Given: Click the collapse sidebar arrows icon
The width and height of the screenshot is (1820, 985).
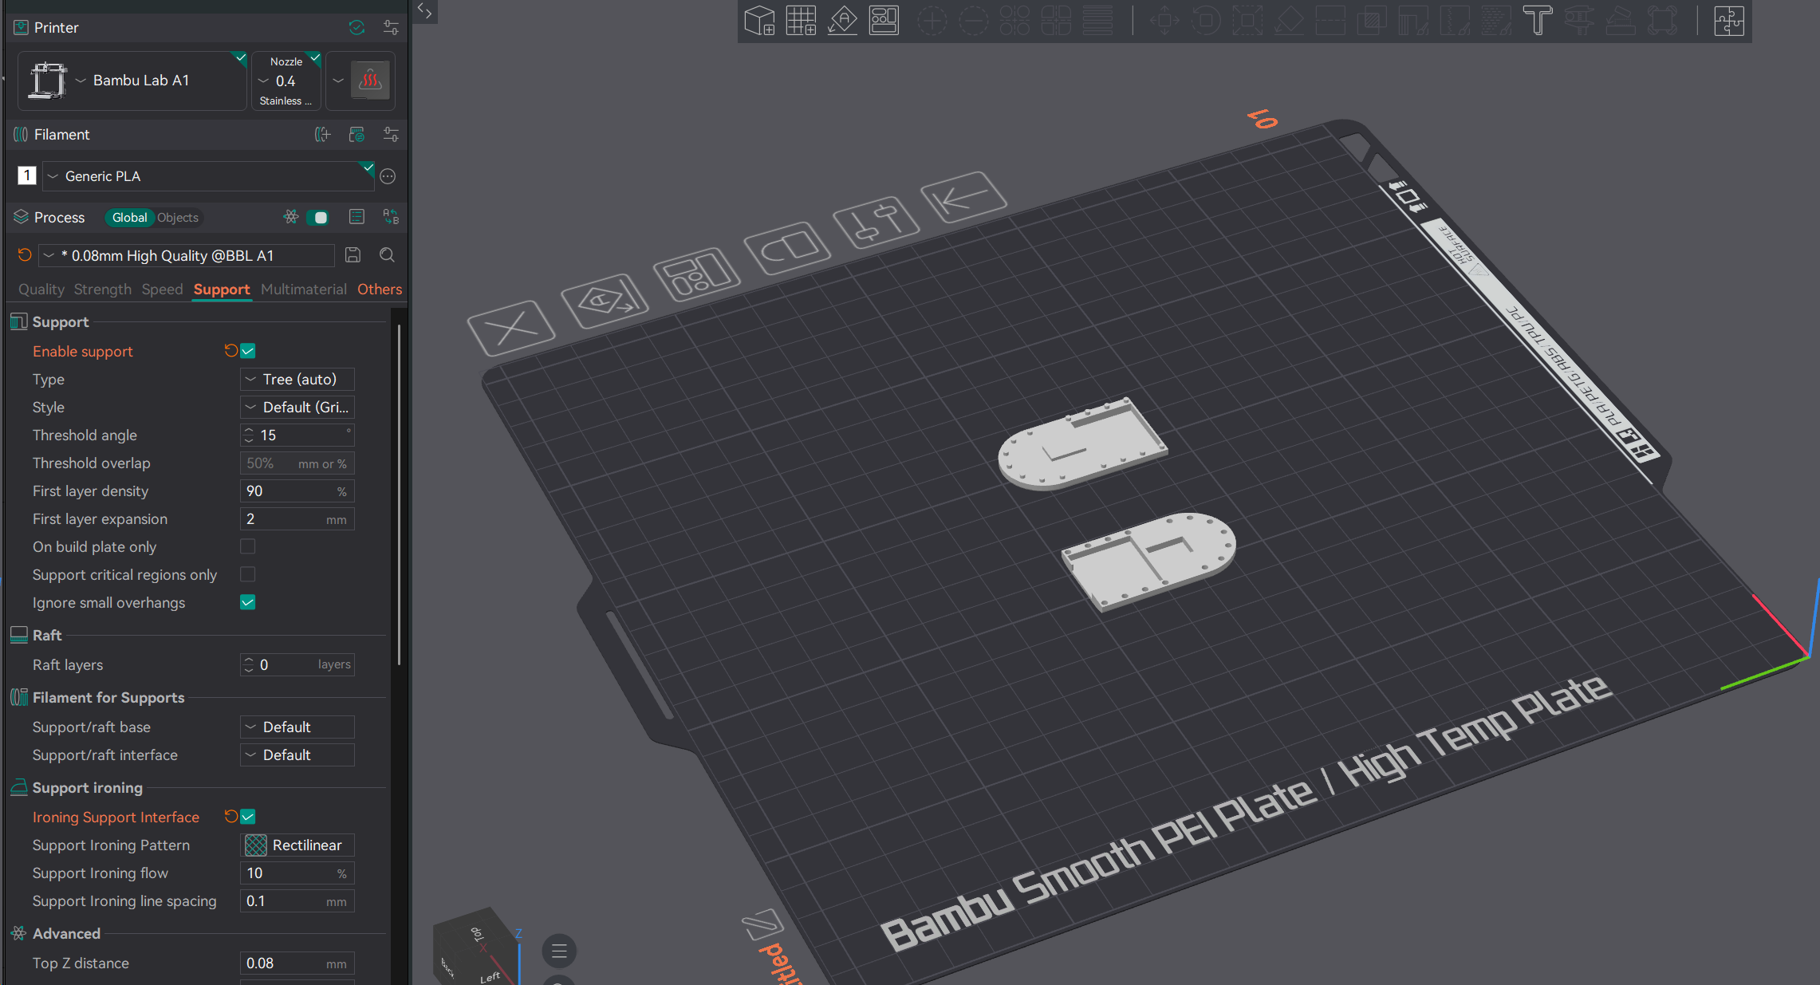Looking at the screenshot, I should [x=424, y=11].
